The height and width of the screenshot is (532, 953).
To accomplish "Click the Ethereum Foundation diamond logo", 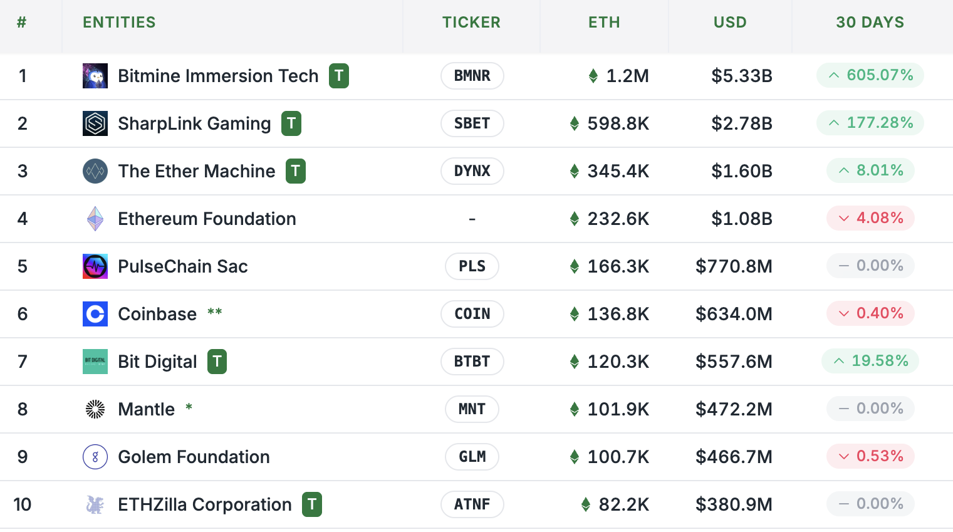I will [95, 219].
